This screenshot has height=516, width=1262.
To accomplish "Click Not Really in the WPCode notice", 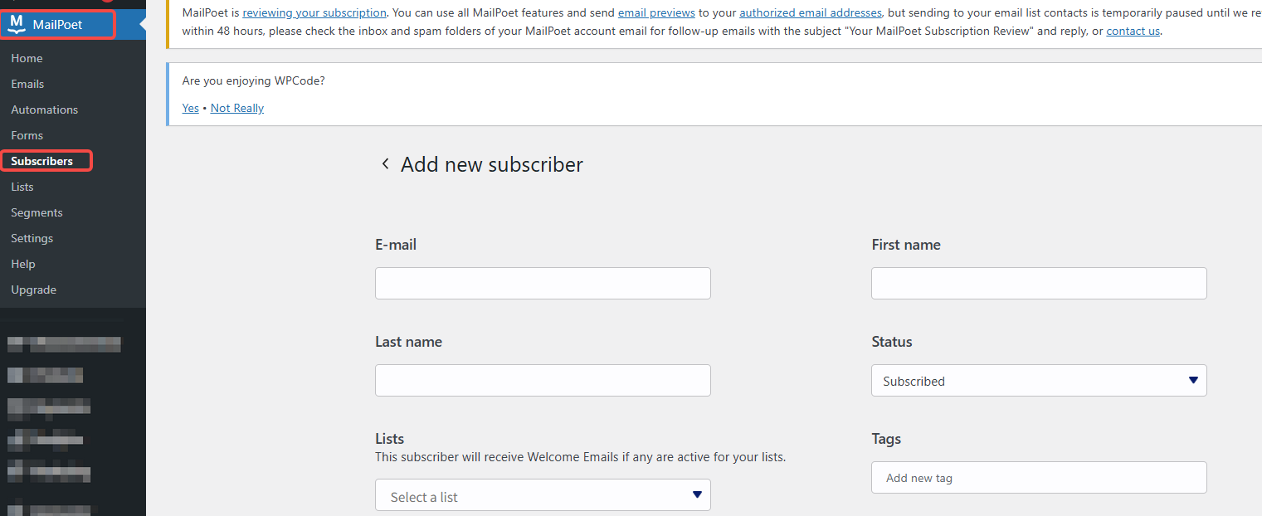I will pos(236,107).
